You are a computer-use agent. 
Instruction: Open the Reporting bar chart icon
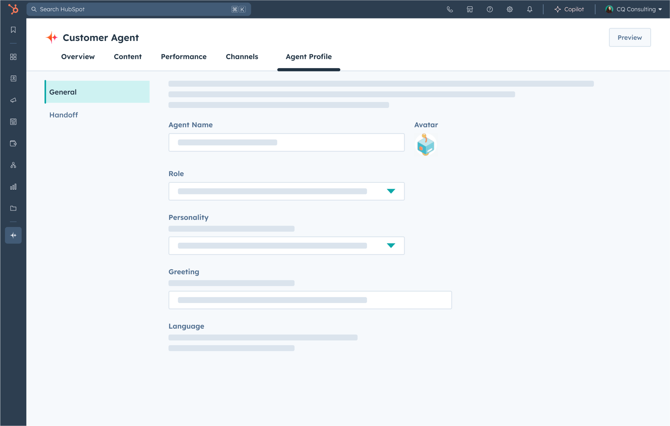pyautogui.click(x=13, y=187)
